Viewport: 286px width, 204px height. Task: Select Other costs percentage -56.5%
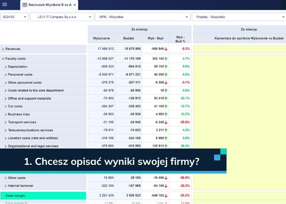click(x=185, y=178)
